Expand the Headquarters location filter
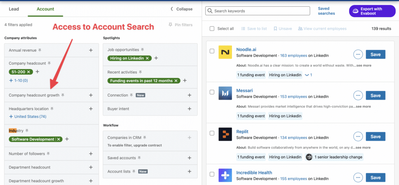The height and width of the screenshot is (185, 399). 91,109
